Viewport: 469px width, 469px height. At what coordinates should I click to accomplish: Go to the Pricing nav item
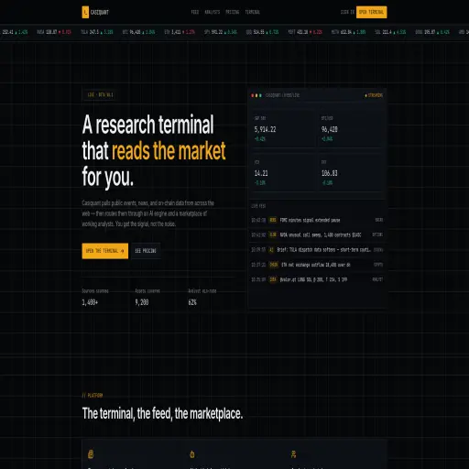(233, 12)
